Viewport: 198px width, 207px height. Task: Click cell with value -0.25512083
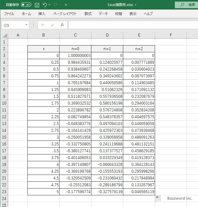(x=75, y=185)
